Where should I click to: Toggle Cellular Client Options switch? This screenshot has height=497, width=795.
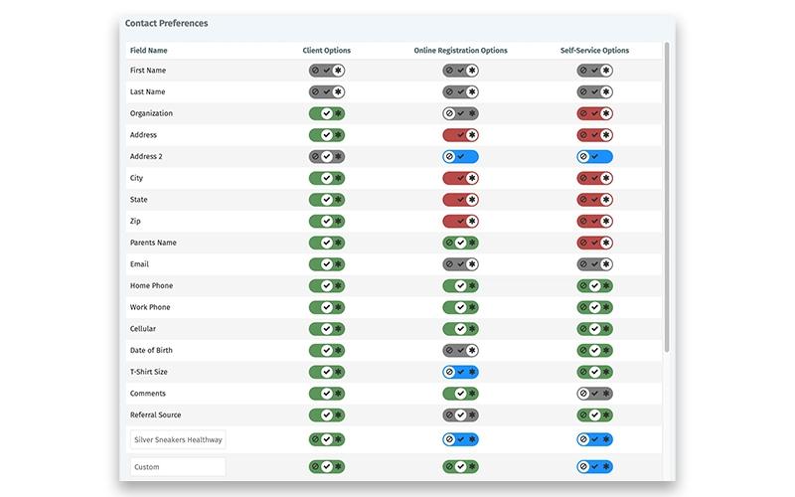327,329
